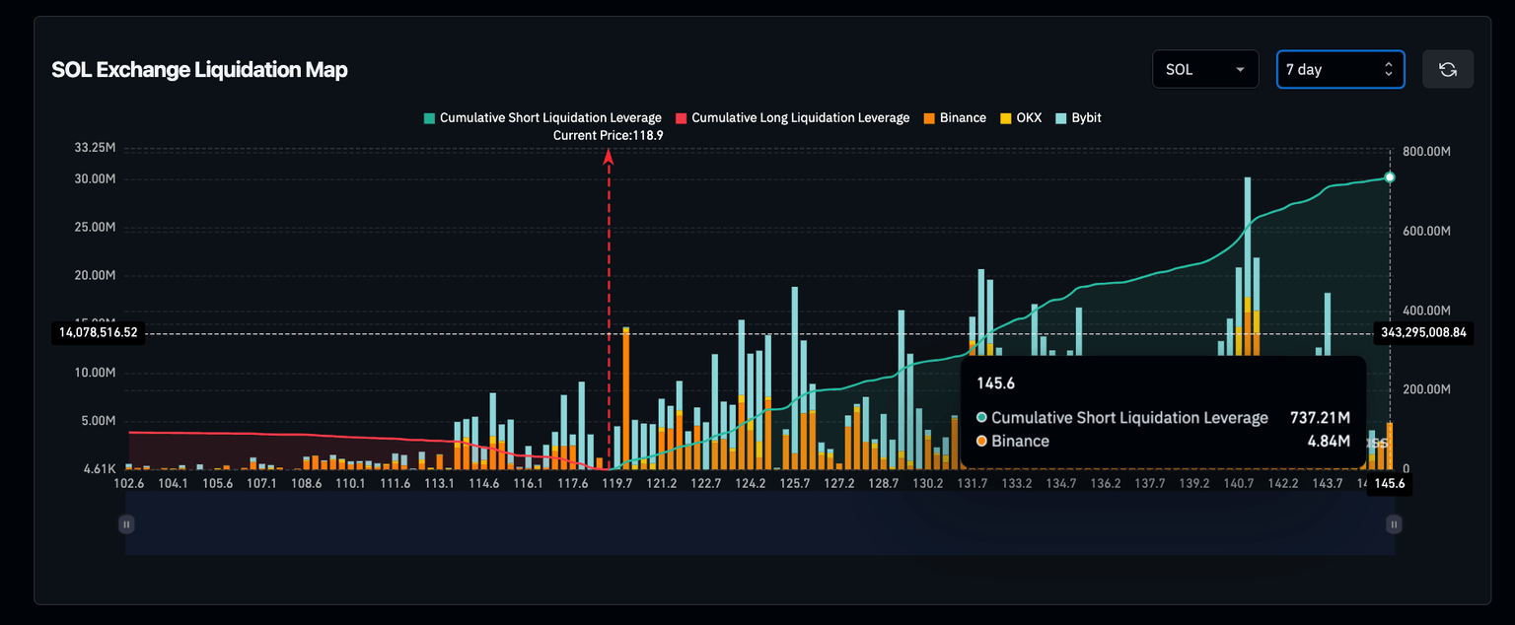Open the 7 day timeframe selector
This screenshot has height=625, width=1515.
point(1340,69)
